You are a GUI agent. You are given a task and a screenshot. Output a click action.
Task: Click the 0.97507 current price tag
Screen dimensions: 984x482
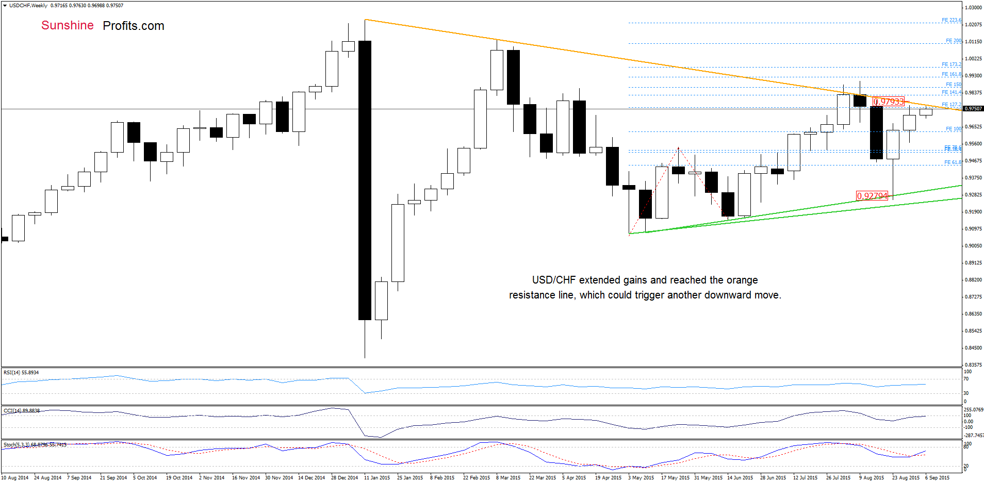[x=973, y=109]
